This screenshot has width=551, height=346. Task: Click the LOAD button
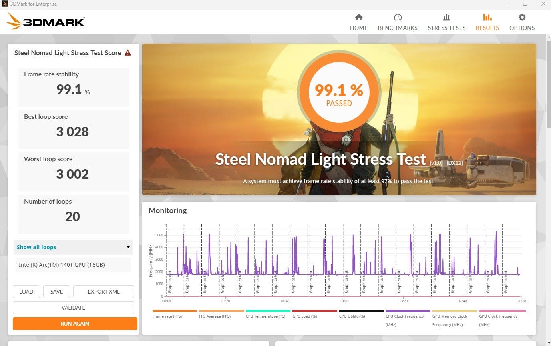point(26,292)
